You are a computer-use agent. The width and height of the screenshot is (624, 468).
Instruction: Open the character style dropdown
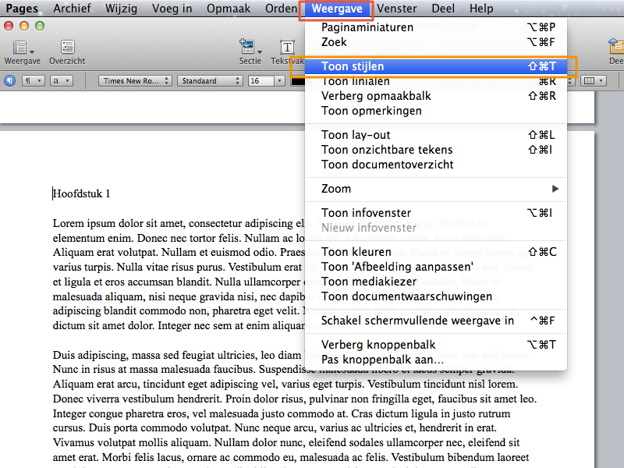[x=62, y=81]
